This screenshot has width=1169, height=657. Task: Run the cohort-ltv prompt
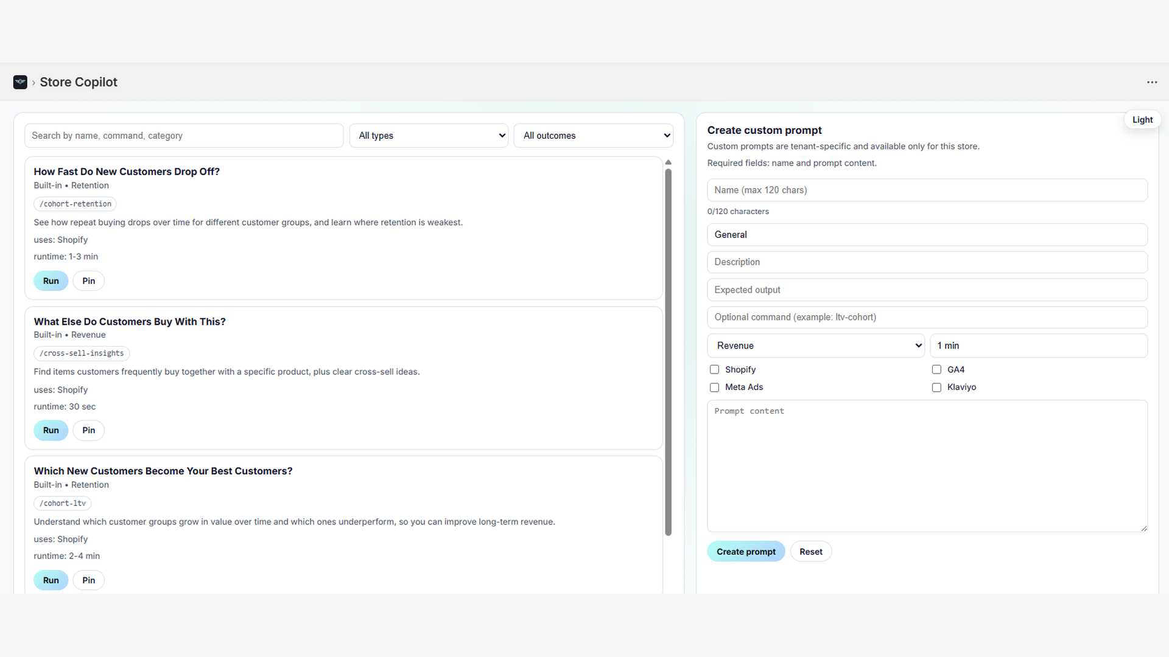(x=51, y=580)
